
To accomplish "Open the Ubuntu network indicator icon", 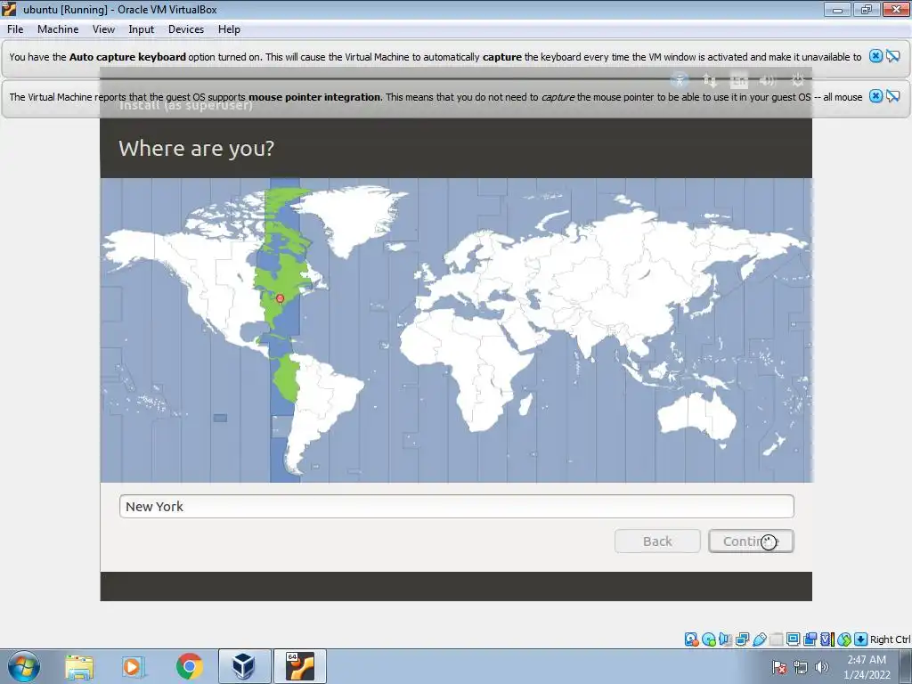I will pos(710,79).
